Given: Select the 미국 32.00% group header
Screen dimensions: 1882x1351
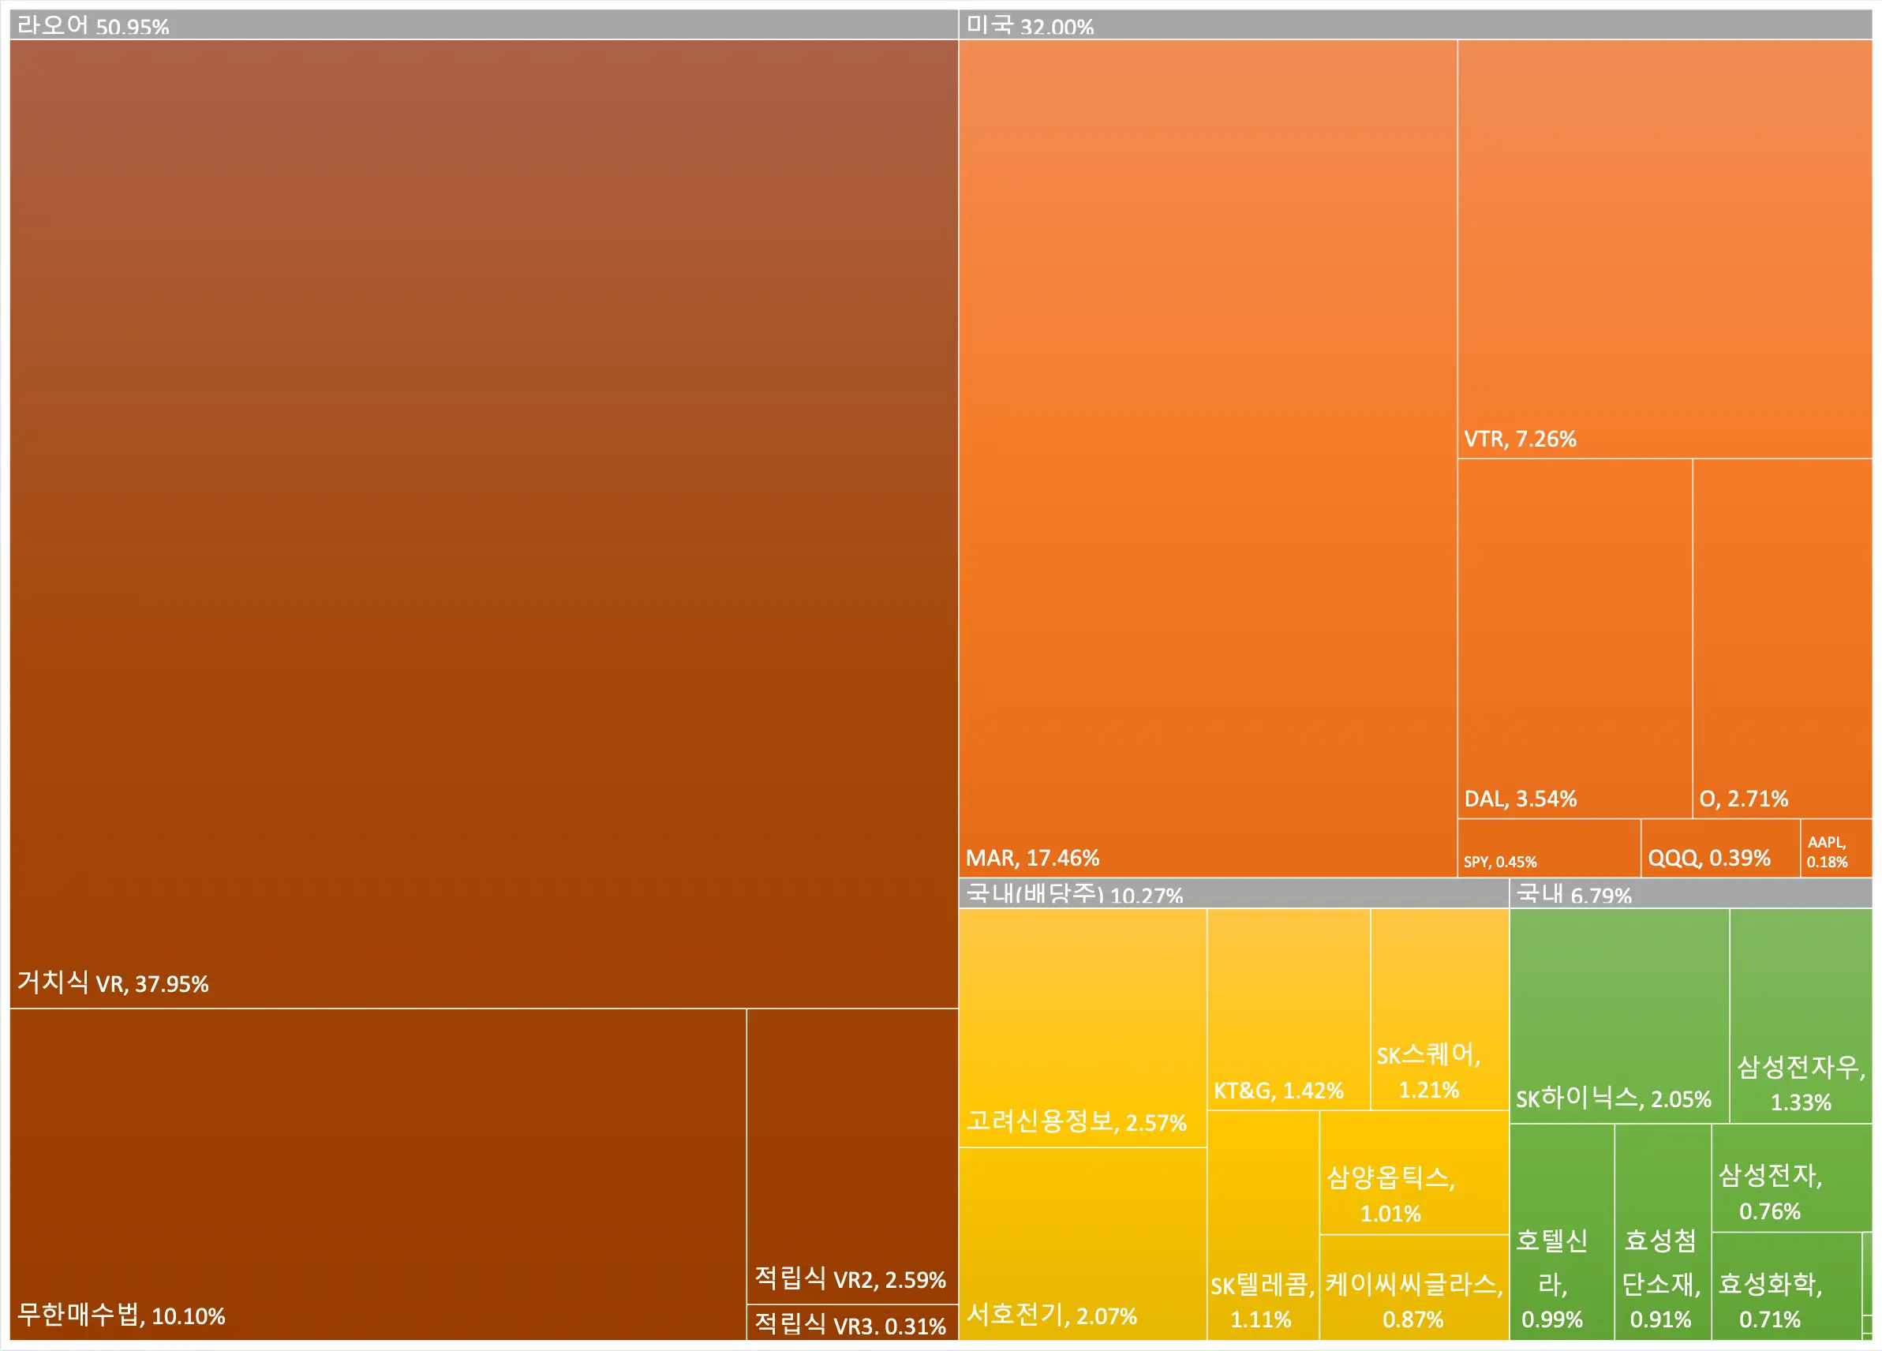Looking at the screenshot, I should [x=1416, y=25].
